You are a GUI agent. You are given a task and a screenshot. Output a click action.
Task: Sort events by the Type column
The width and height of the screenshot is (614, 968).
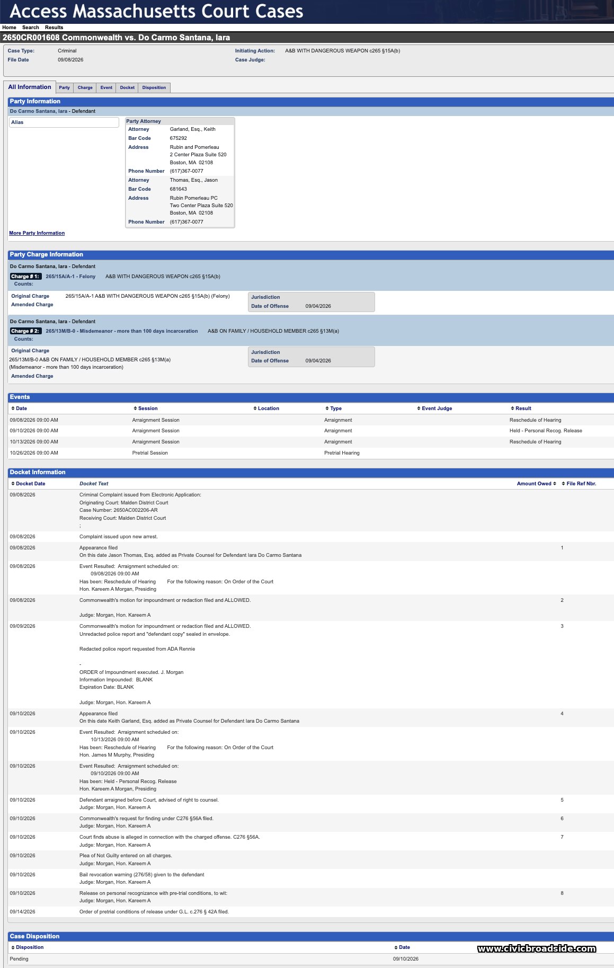[x=334, y=408]
